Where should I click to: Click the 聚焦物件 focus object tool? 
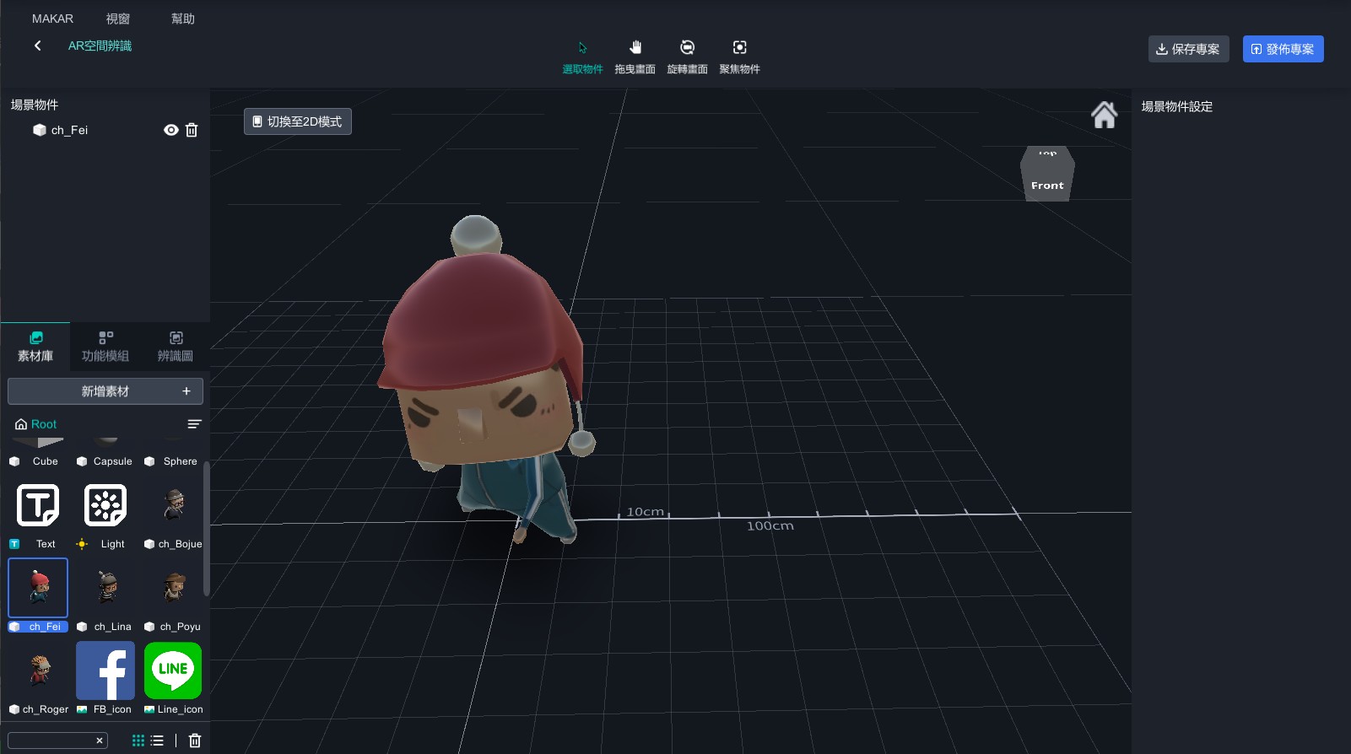pyautogui.click(x=739, y=57)
